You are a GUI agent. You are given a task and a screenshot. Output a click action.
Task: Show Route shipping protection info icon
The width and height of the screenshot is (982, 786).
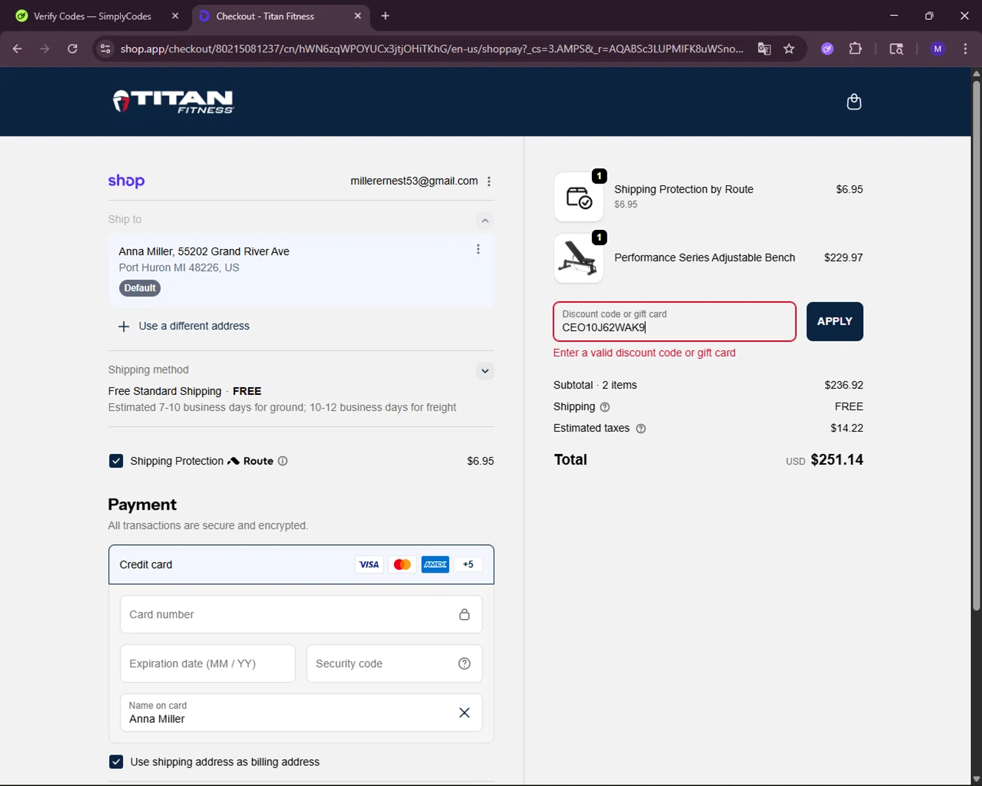pos(283,461)
